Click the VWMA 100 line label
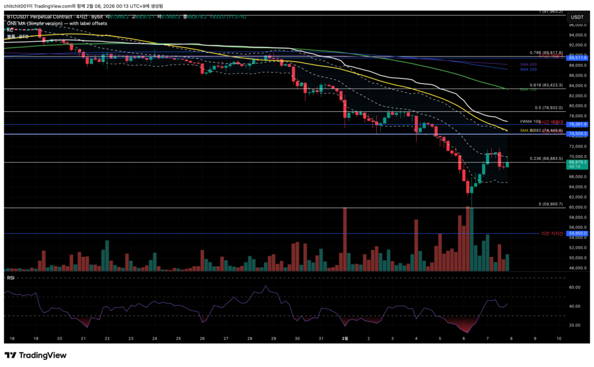Screen dimensions: 594x367 point(530,121)
